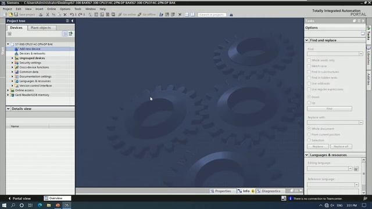This screenshot has height=209, width=372.
Task: Click the Find button
Action: click(330, 109)
